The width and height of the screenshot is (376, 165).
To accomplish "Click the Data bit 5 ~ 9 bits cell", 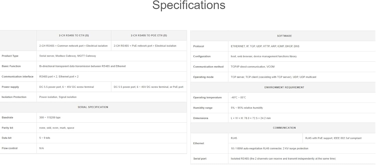I will (x=112, y=138).
